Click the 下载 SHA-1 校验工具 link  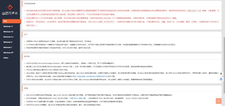(77, 98)
